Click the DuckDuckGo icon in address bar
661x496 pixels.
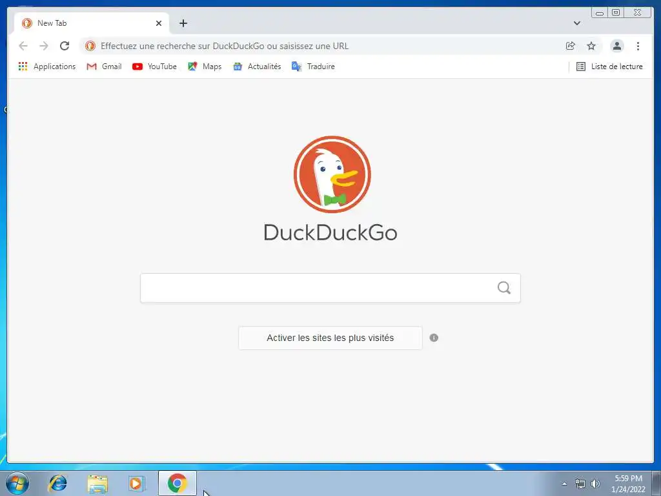pyautogui.click(x=90, y=46)
